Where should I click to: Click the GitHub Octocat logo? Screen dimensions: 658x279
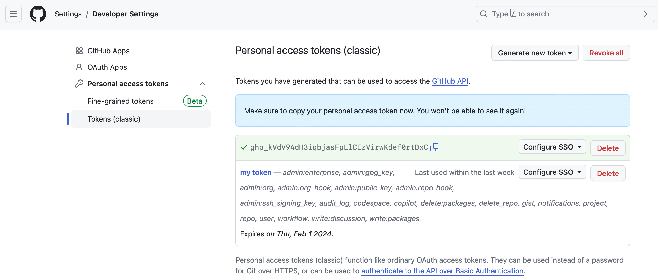(38, 14)
